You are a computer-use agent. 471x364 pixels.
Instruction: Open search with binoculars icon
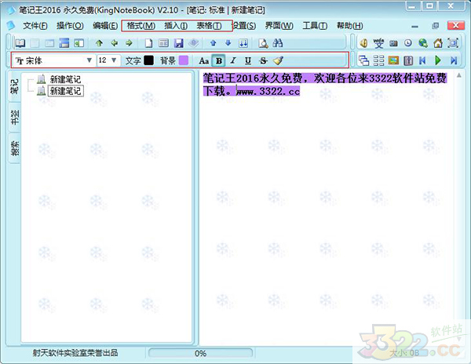coord(278,43)
